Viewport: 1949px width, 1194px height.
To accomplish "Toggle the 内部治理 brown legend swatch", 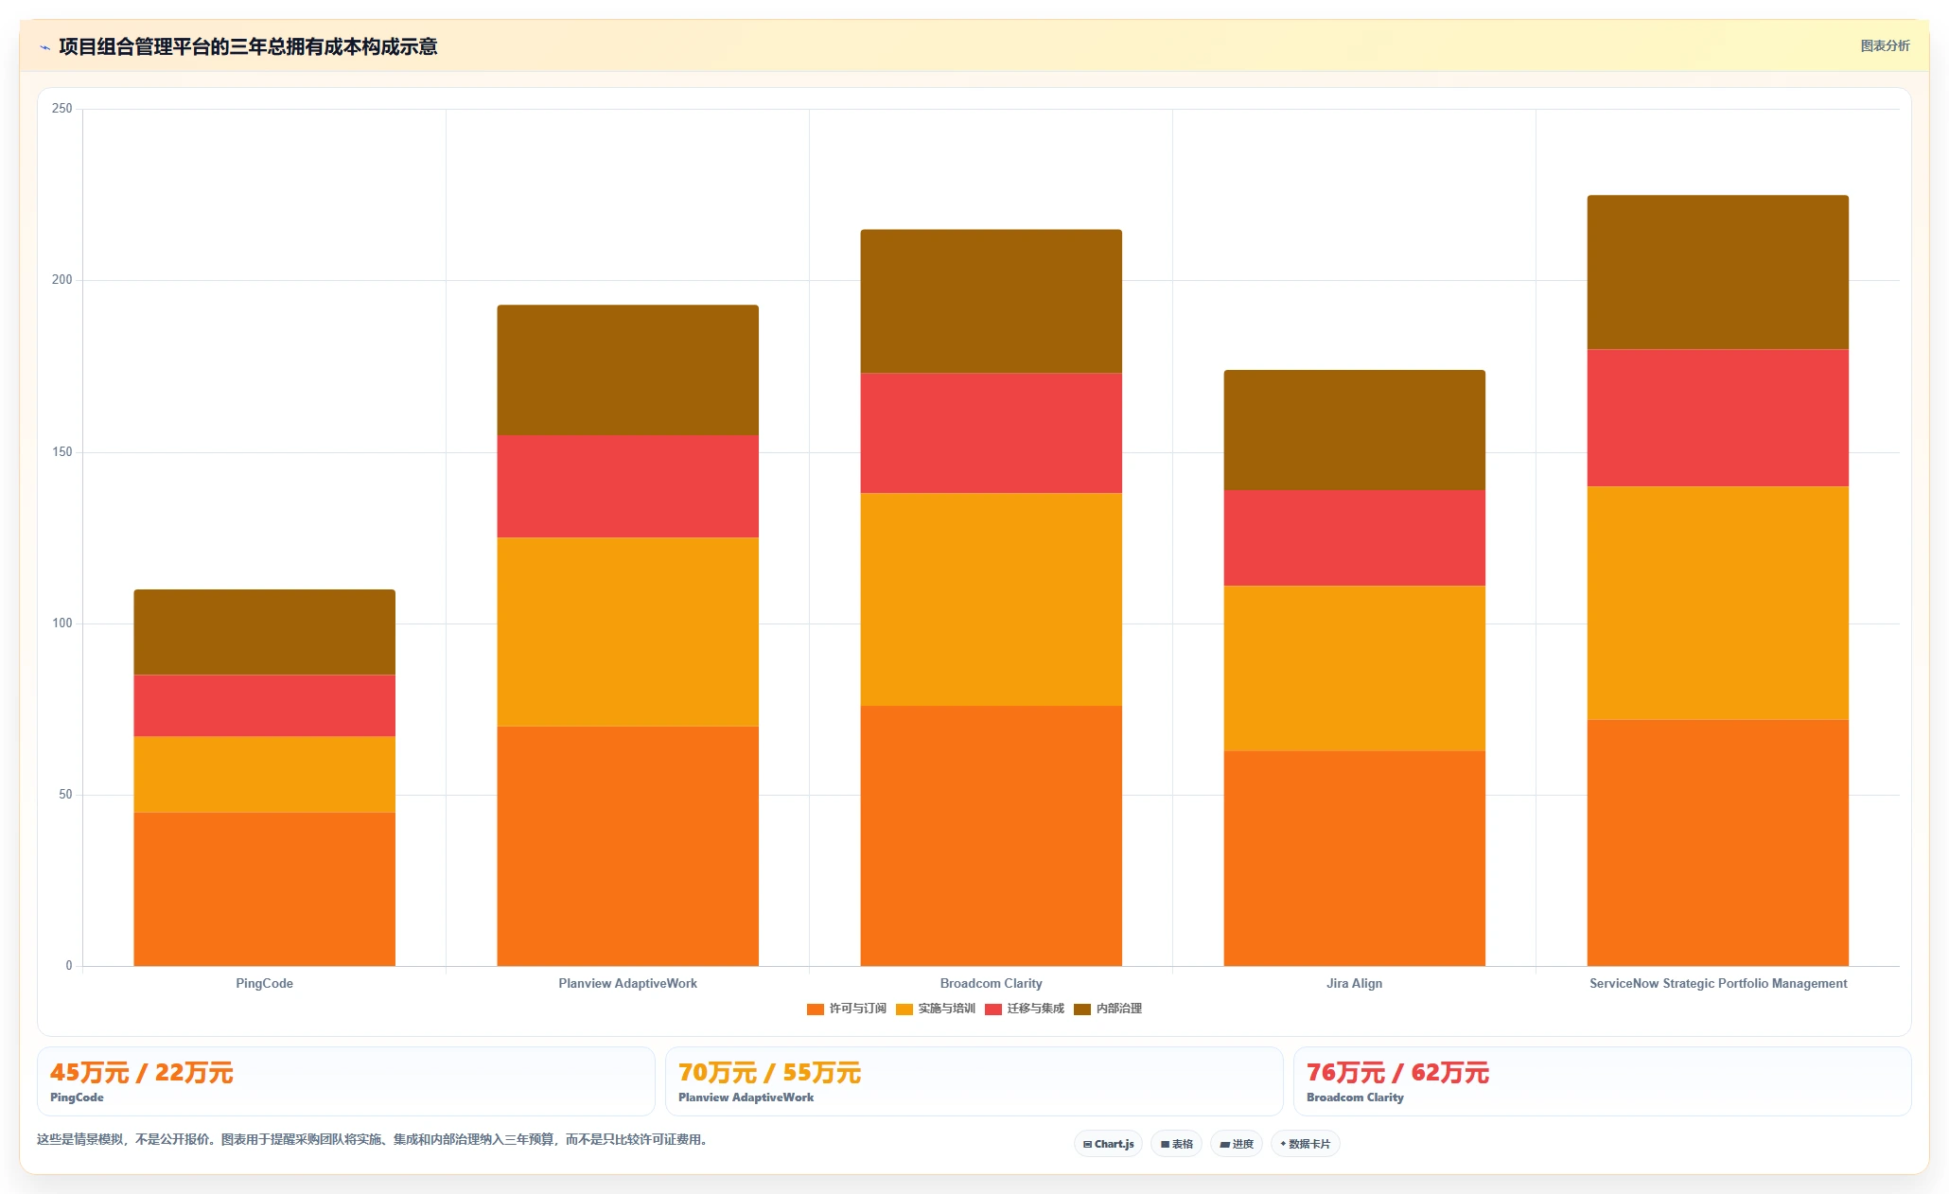I will pyautogui.click(x=1081, y=1009).
